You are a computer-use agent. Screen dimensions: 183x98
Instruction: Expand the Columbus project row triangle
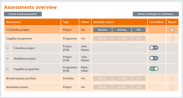point(7,30)
